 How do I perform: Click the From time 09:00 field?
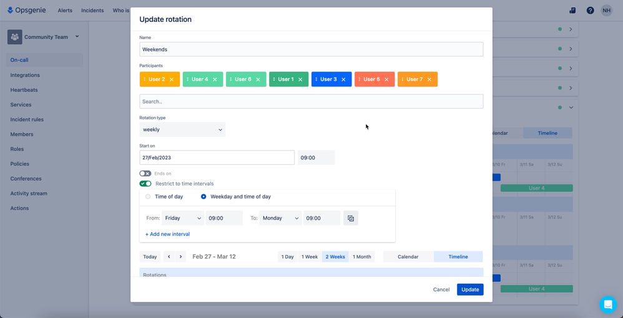click(224, 218)
